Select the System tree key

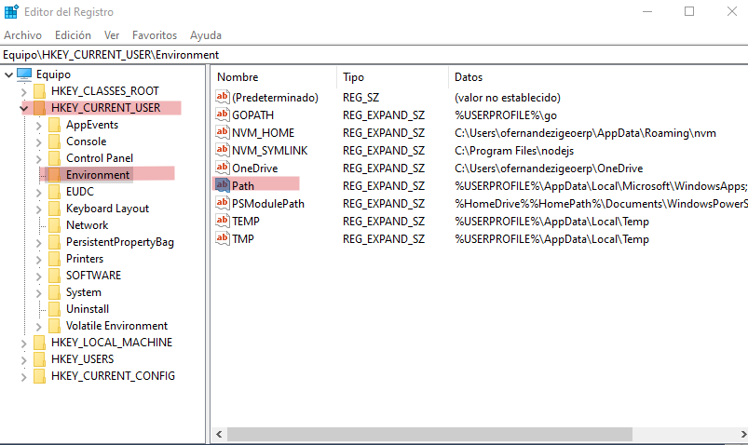(84, 292)
